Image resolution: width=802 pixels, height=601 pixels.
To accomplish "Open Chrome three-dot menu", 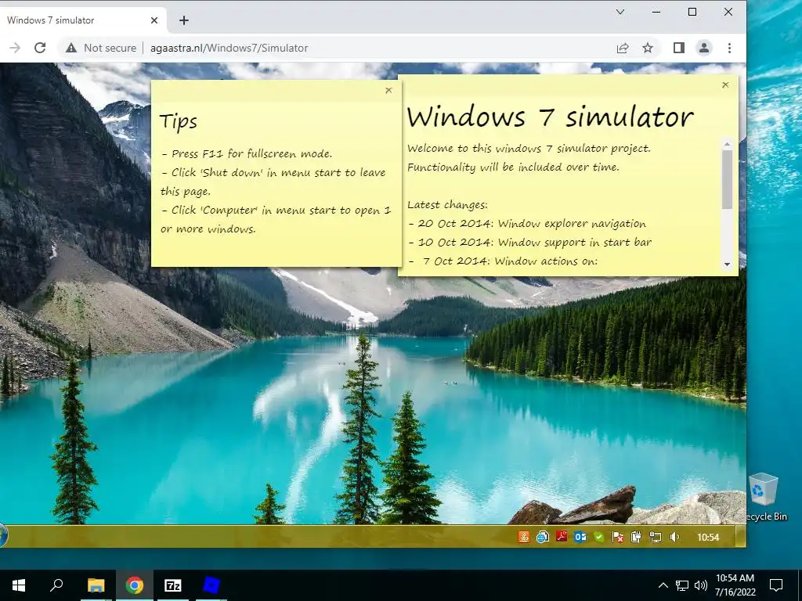I will coord(729,48).
